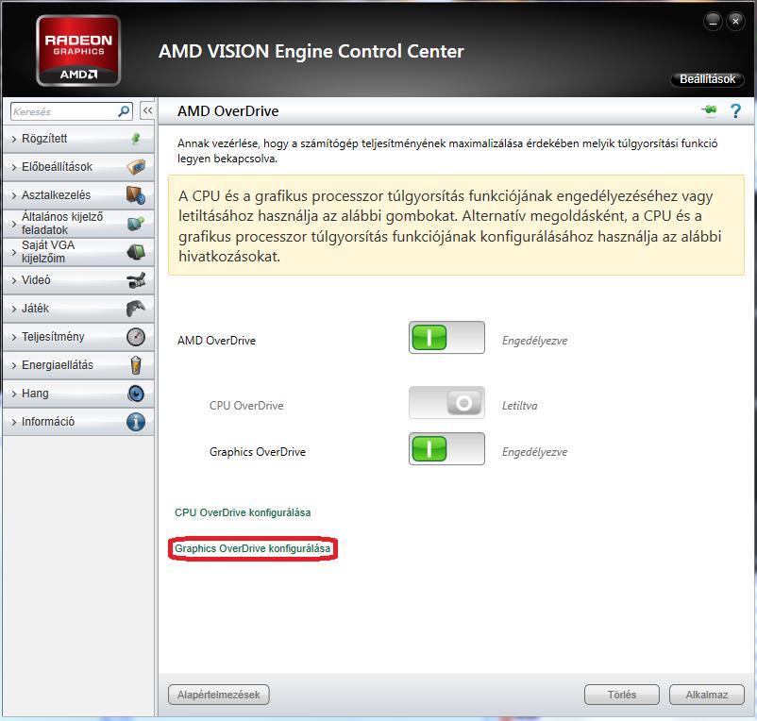Open CPU OverDrive konfigurálása link
The width and height of the screenshot is (757, 721).
pyautogui.click(x=243, y=512)
